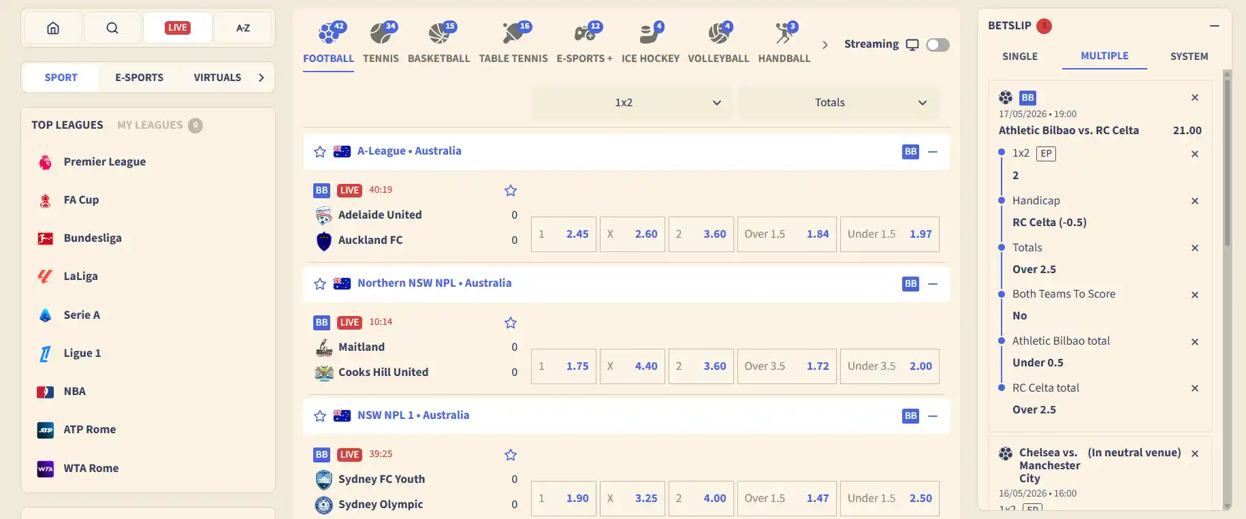
Task: Go to the home page icon
Action: pos(53,28)
